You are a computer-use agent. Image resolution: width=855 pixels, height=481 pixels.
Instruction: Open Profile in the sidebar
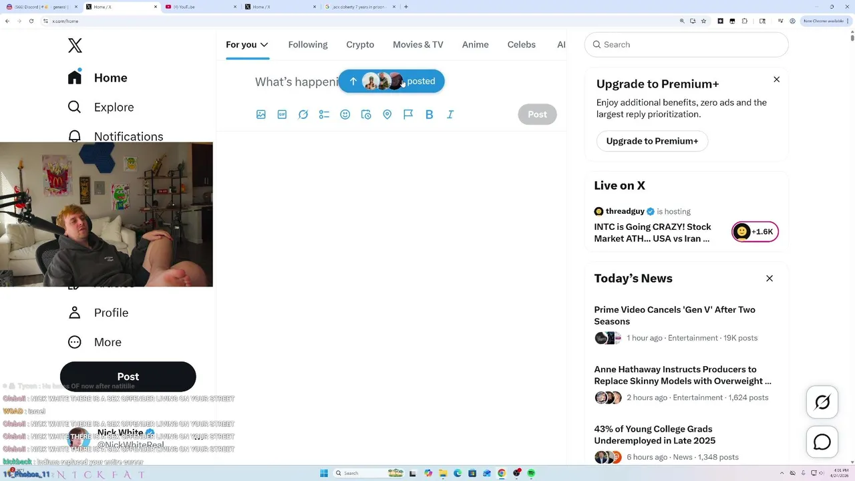tap(98, 313)
